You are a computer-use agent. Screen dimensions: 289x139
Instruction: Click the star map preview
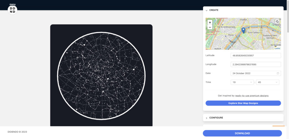(101, 76)
